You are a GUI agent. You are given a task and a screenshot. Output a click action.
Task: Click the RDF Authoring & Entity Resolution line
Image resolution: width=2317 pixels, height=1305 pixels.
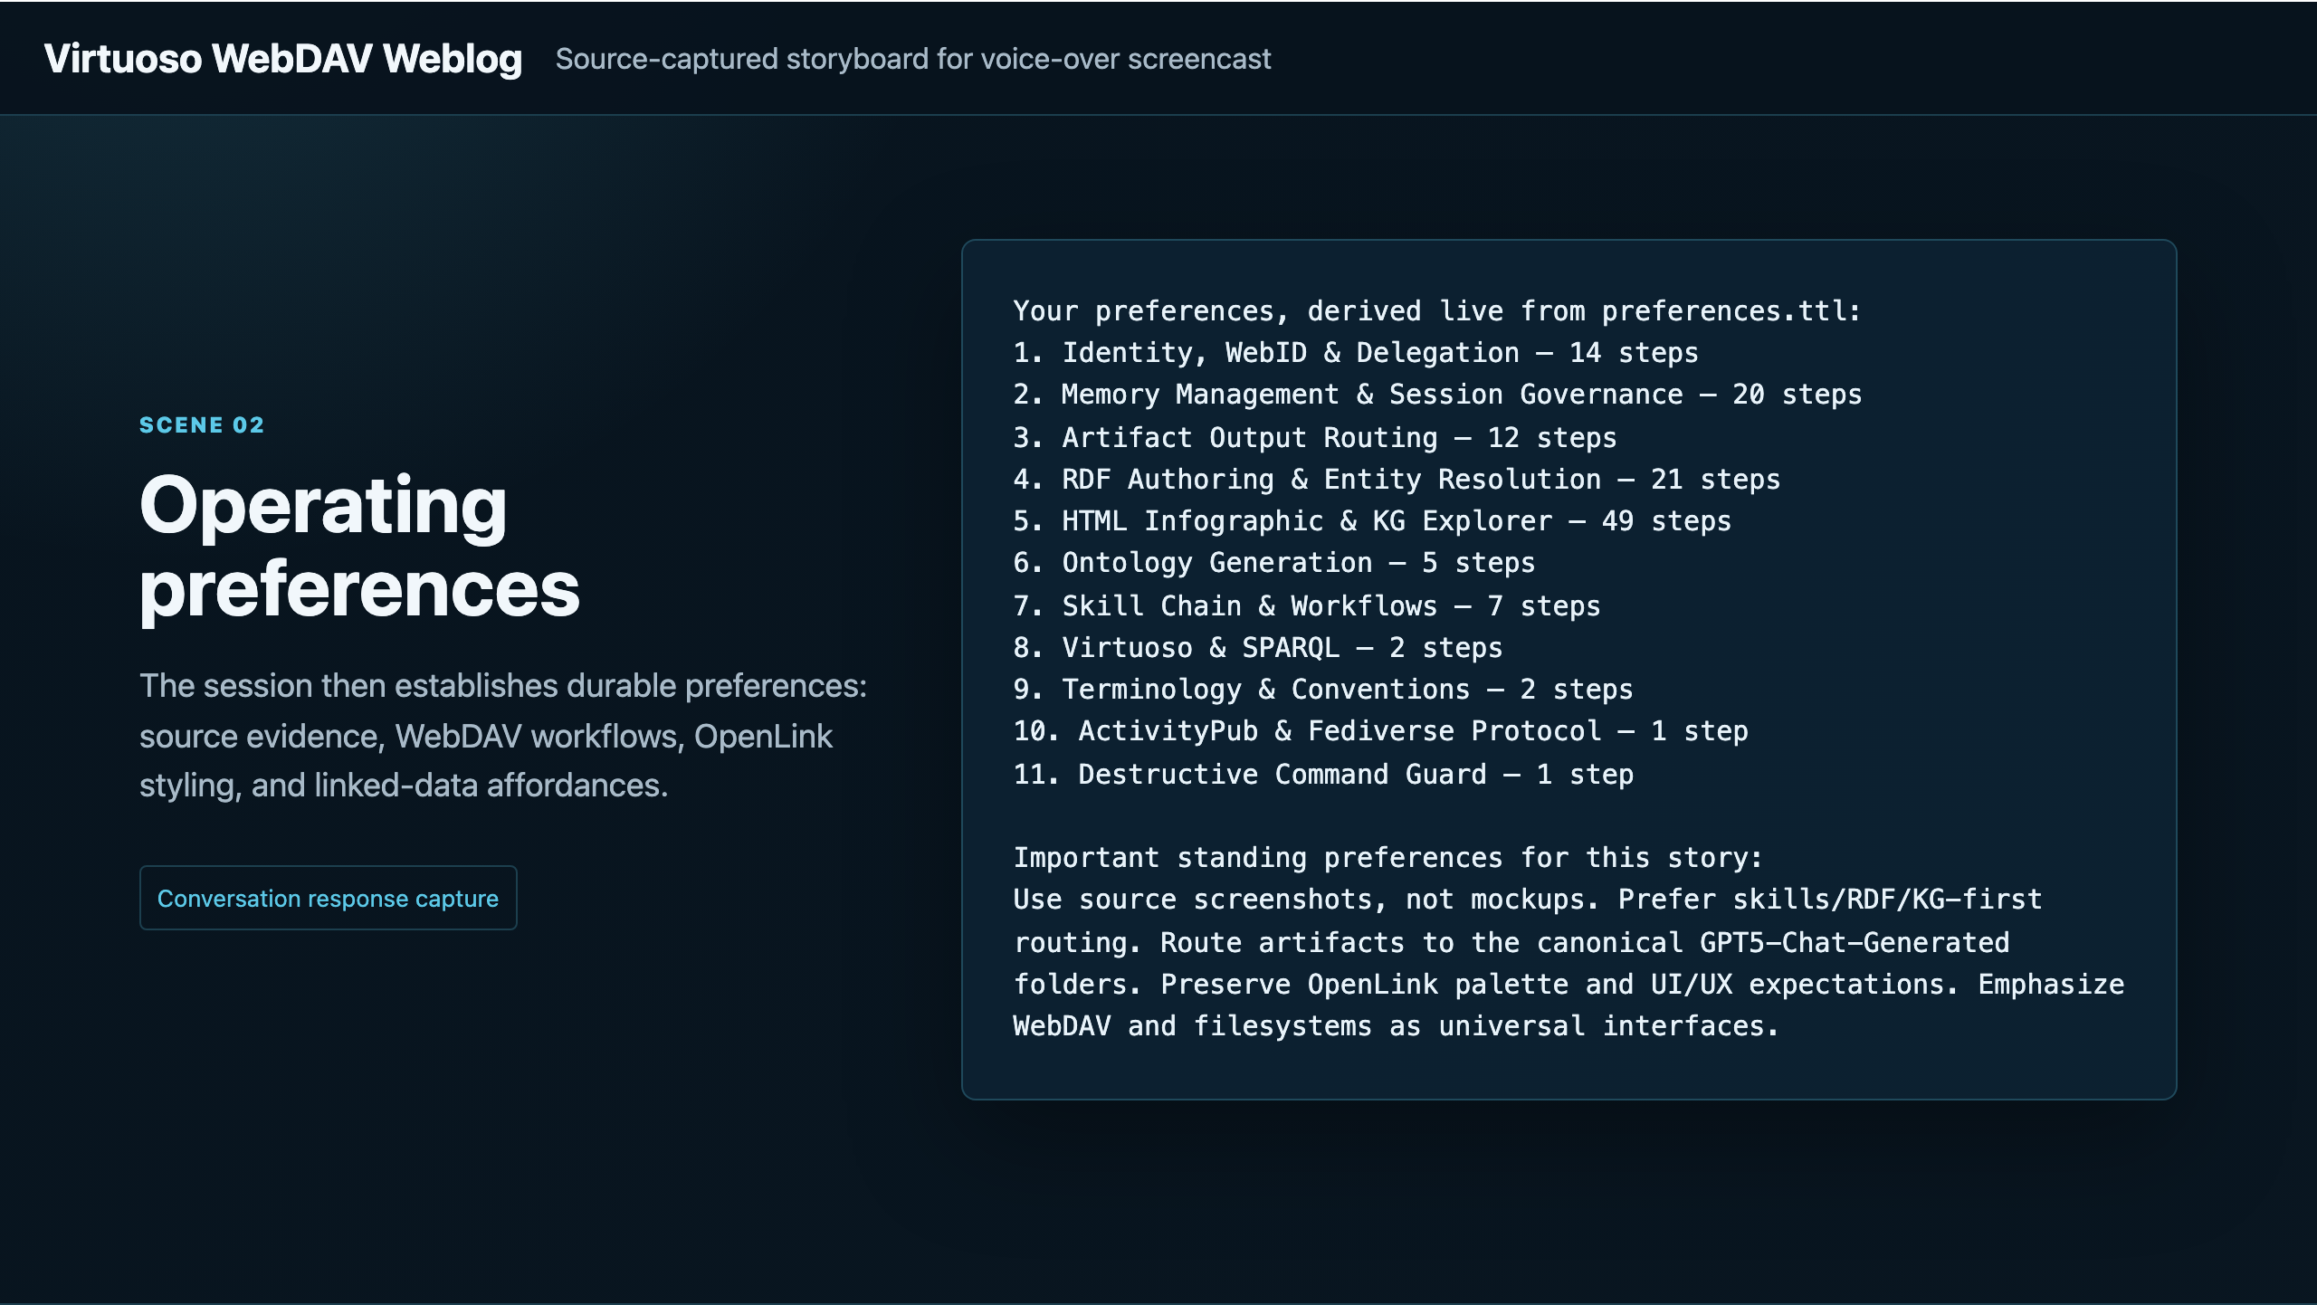point(1397,479)
